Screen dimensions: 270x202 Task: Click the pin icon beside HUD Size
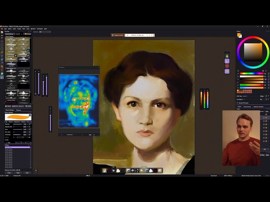click(268, 96)
